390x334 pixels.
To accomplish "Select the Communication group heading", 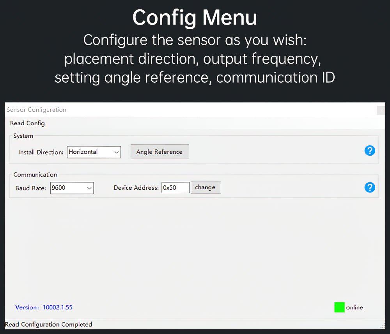I will point(35,175).
